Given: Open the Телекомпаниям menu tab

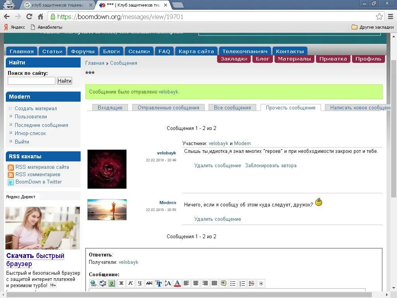Looking at the screenshot, I should (x=245, y=52).
